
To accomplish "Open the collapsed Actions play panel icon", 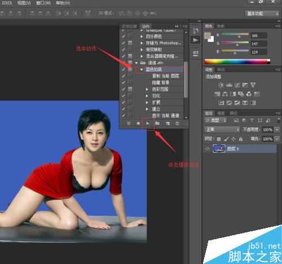I will 196,40.
